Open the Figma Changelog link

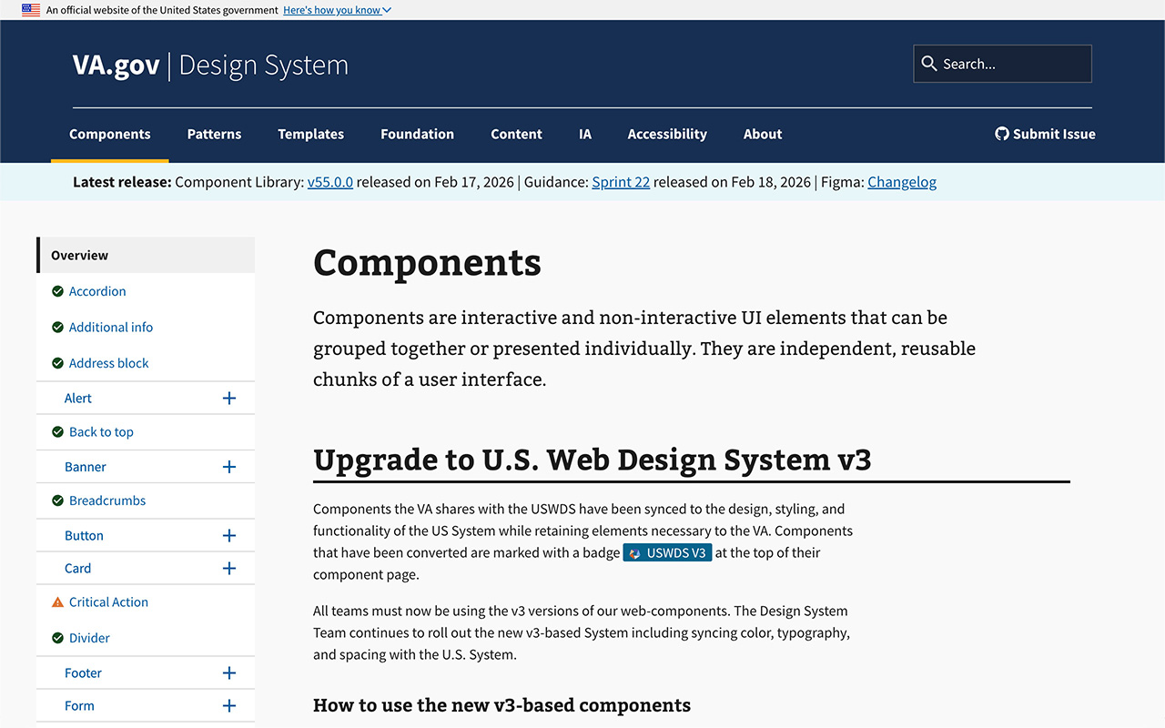point(902,181)
